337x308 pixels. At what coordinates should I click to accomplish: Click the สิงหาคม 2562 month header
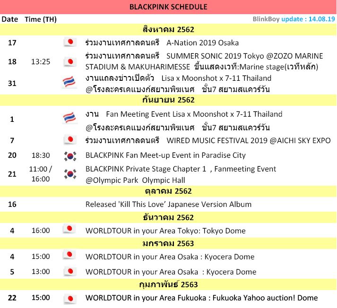168,29
